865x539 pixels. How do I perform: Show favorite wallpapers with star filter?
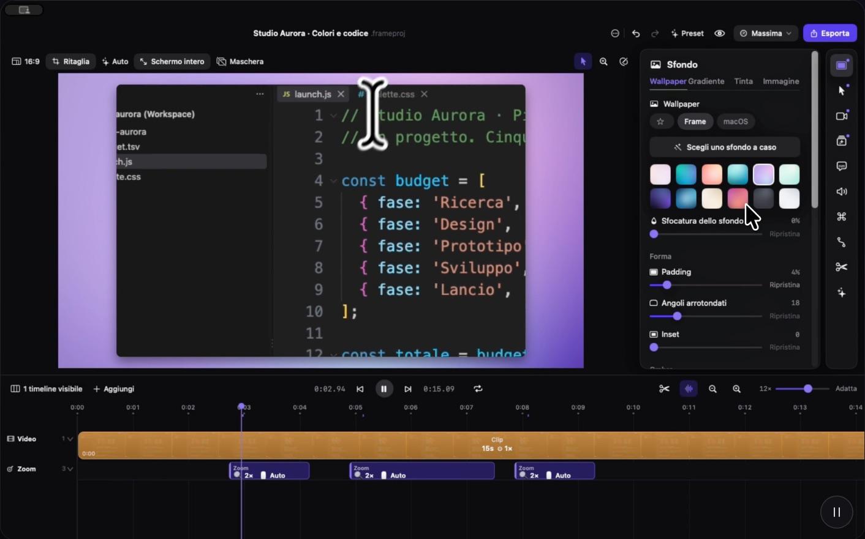tap(660, 122)
